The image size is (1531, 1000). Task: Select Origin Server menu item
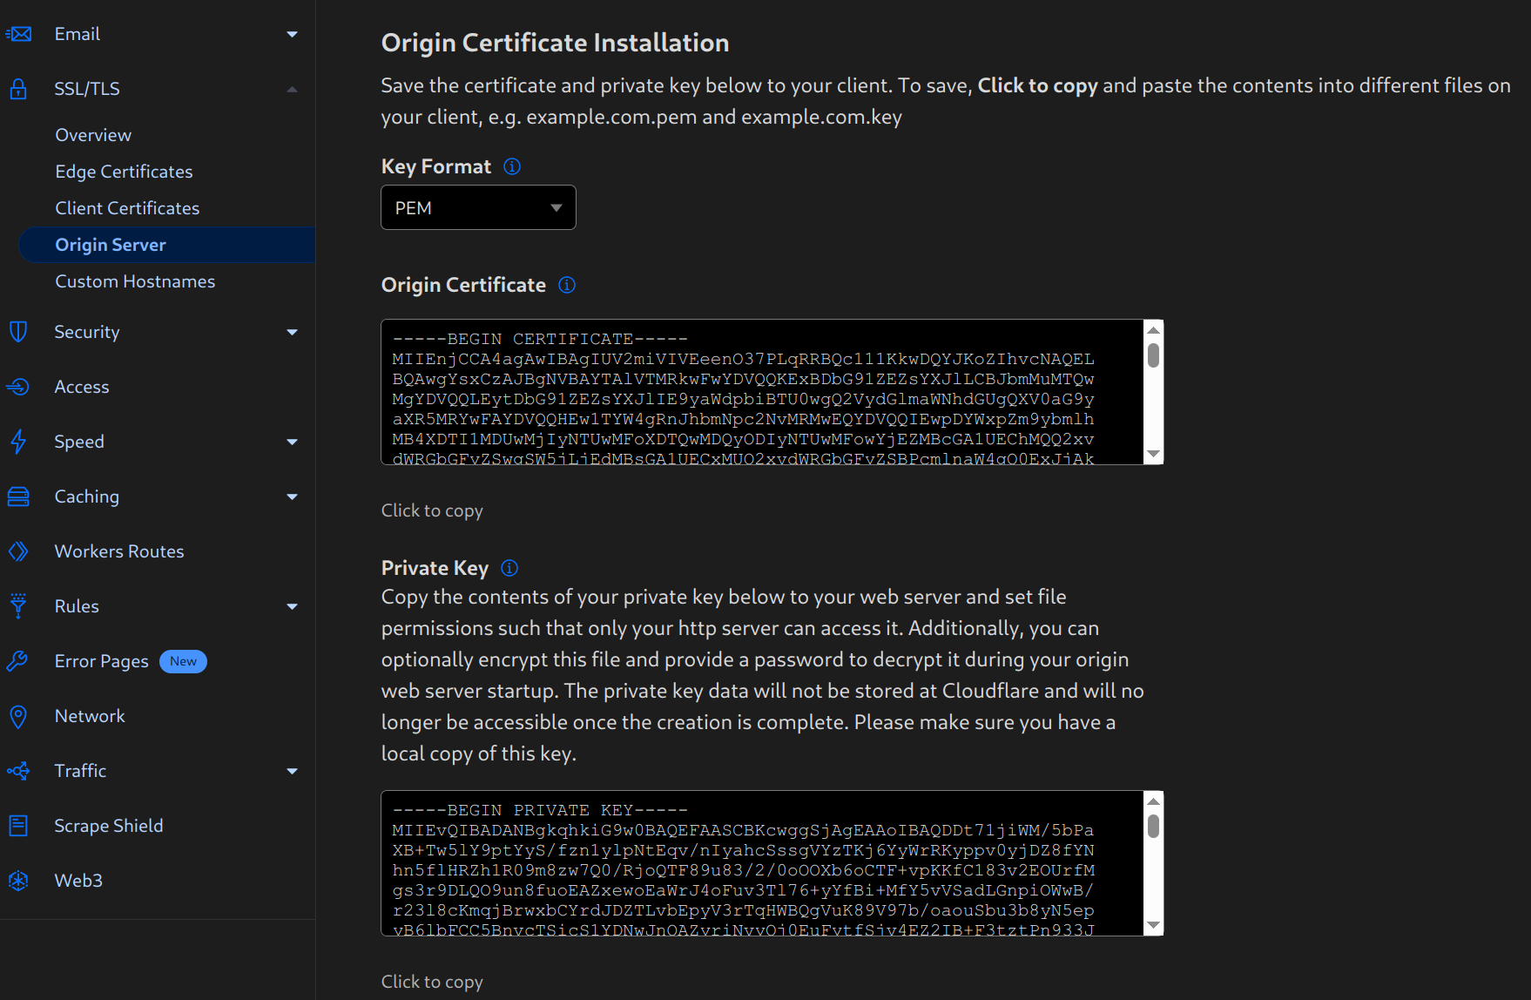click(166, 245)
